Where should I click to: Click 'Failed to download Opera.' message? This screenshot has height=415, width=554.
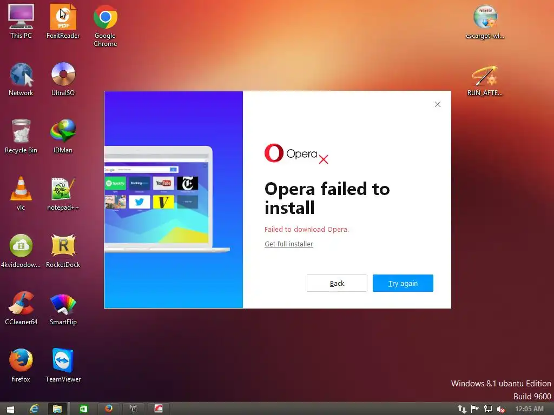306,229
